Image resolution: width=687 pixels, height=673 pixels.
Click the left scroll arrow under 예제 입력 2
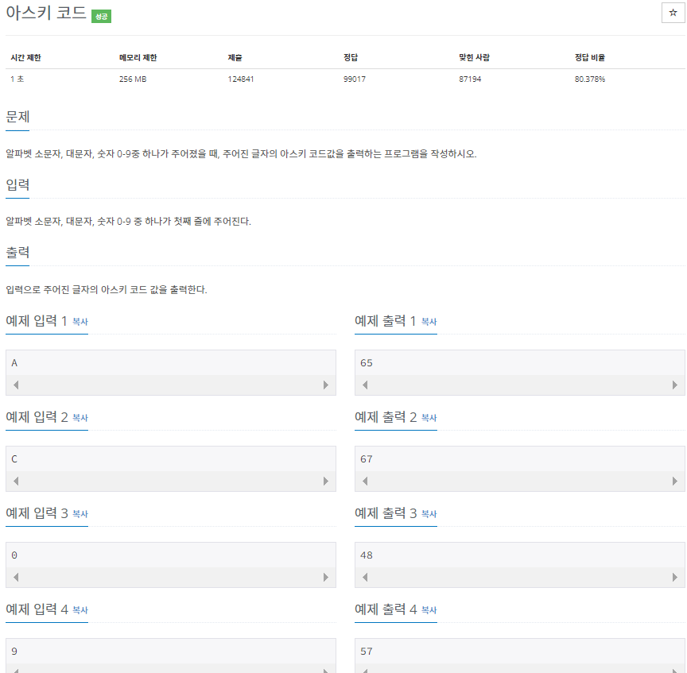click(x=14, y=481)
